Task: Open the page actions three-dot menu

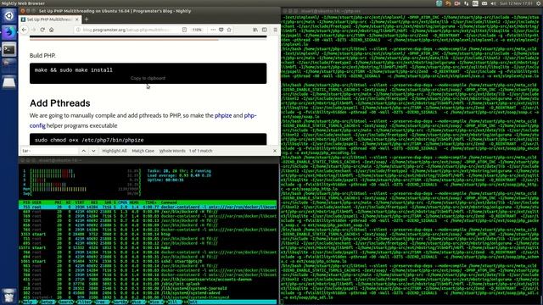Action: click(x=213, y=30)
